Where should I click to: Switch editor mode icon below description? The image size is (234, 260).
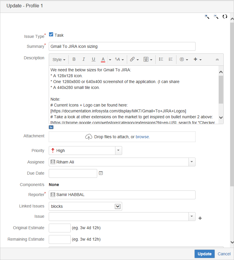pos(51,127)
